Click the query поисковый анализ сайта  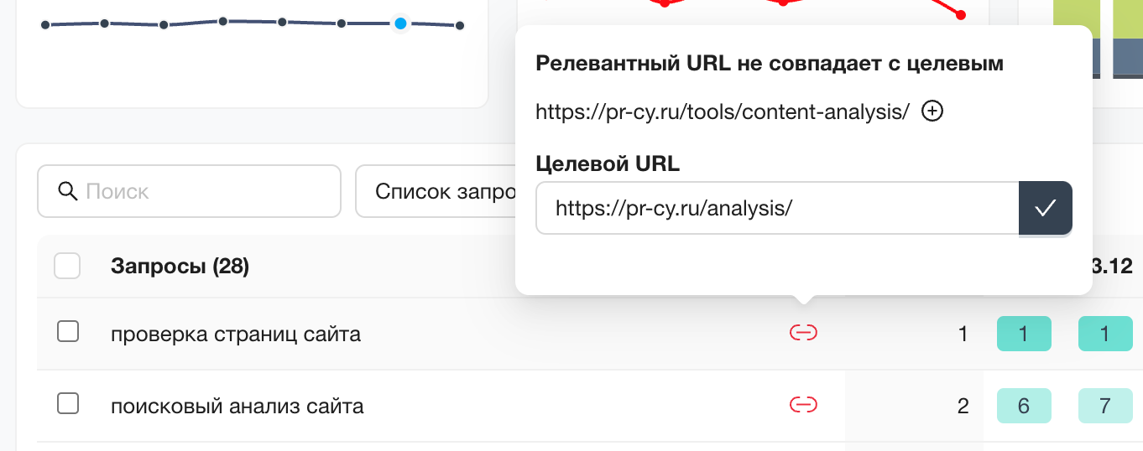237,407
